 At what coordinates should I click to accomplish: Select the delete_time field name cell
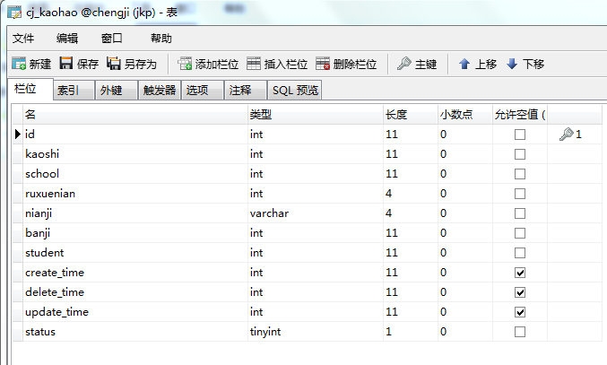click(x=135, y=292)
